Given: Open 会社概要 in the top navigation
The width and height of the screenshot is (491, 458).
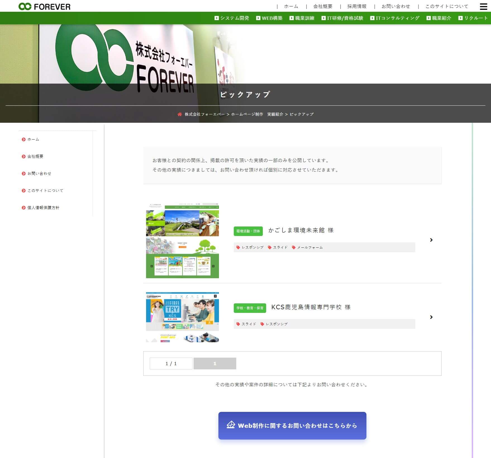Looking at the screenshot, I should (x=323, y=6).
